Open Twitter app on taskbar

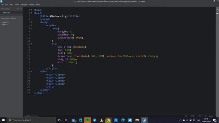click(x=130, y=120)
